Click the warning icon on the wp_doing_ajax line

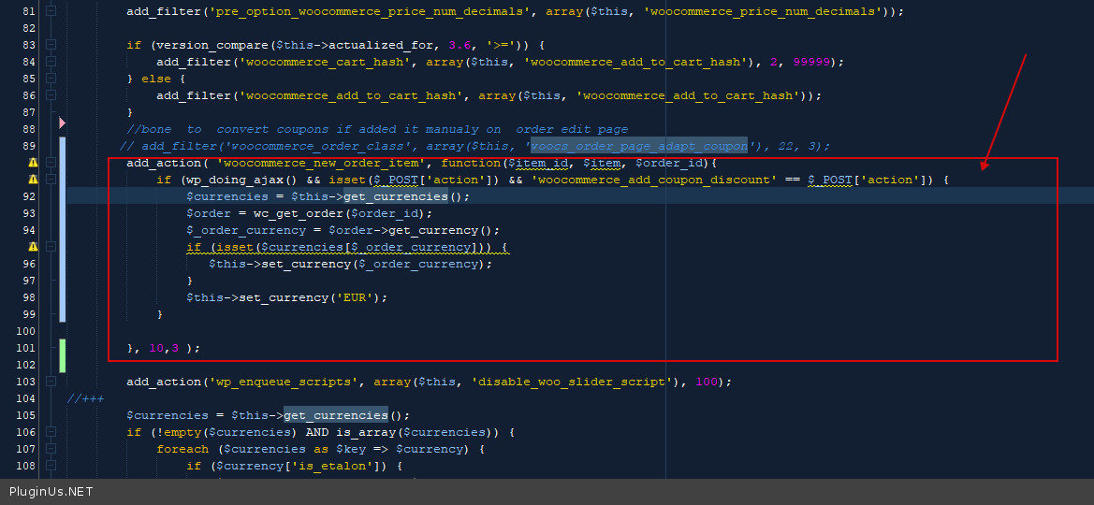[x=34, y=180]
